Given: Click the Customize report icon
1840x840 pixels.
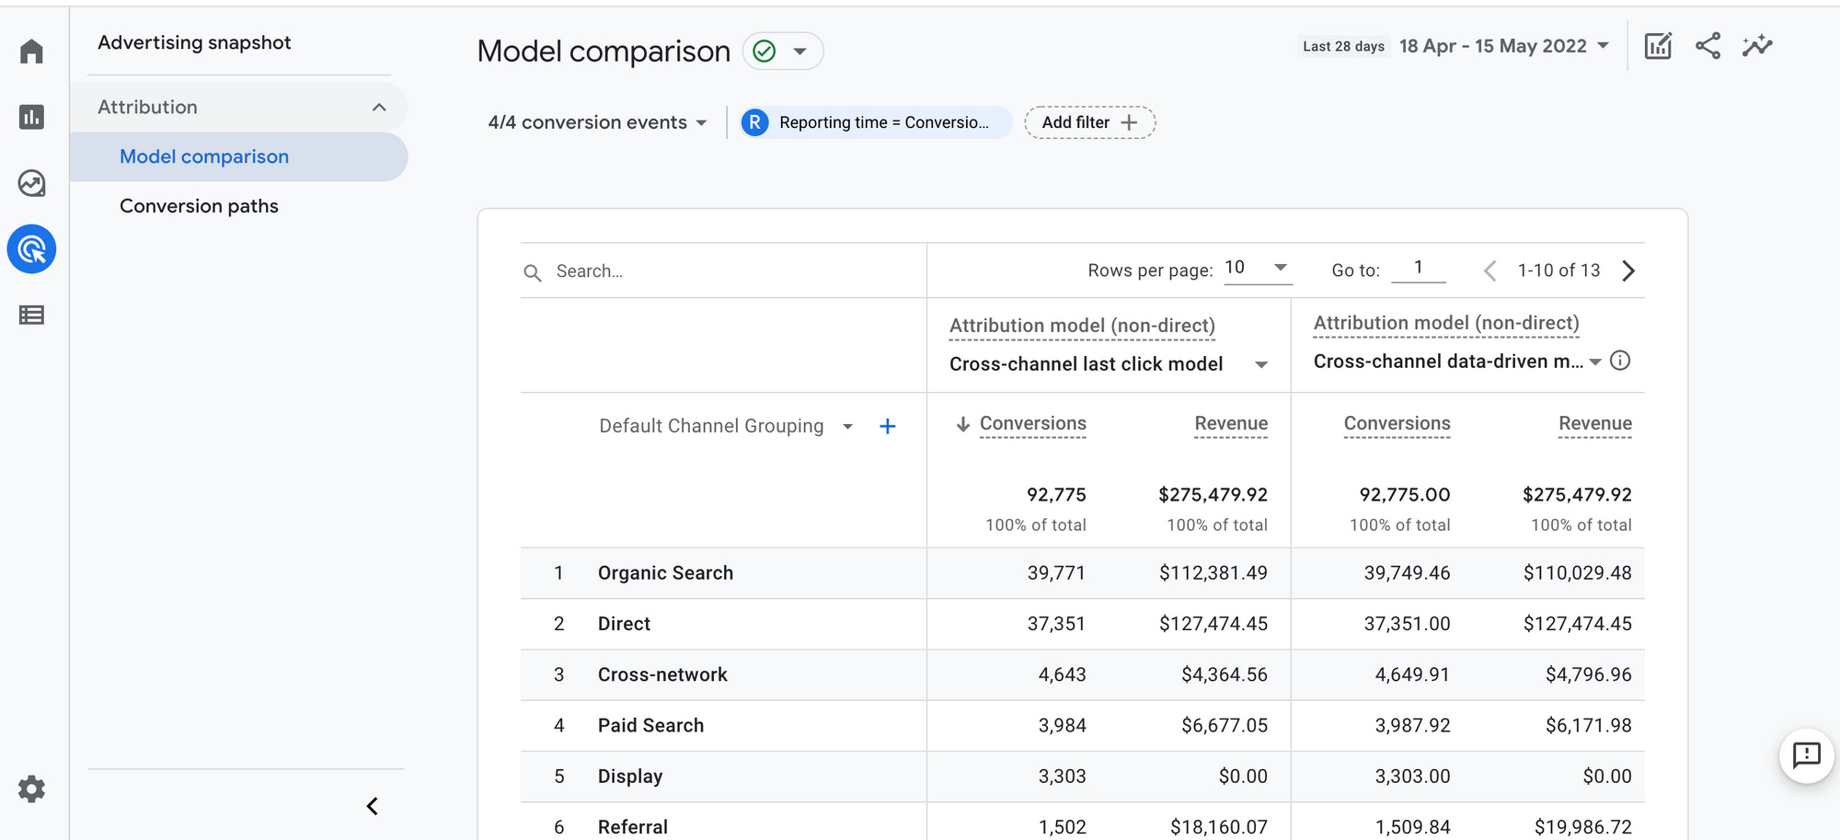Looking at the screenshot, I should (x=1658, y=46).
